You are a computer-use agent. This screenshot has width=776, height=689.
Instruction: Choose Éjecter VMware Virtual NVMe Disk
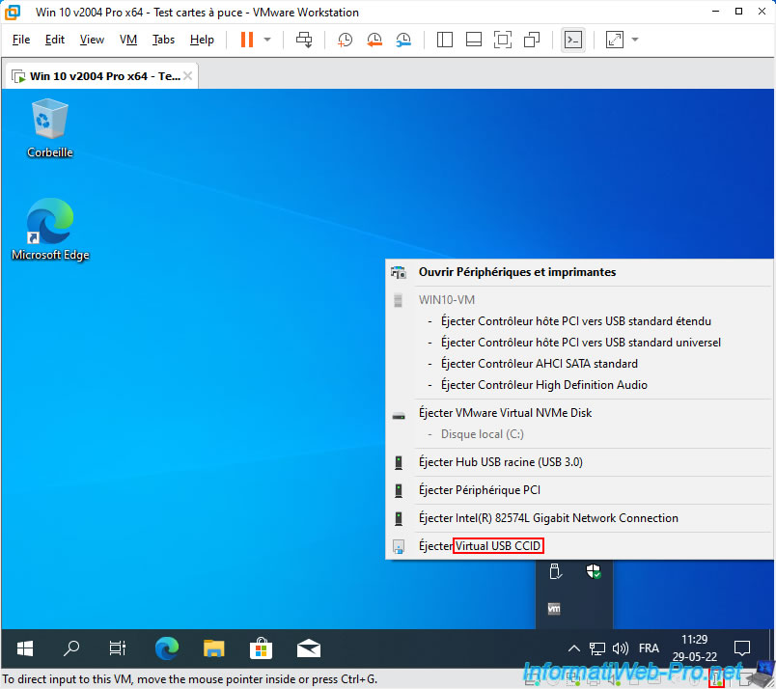tap(579, 413)
